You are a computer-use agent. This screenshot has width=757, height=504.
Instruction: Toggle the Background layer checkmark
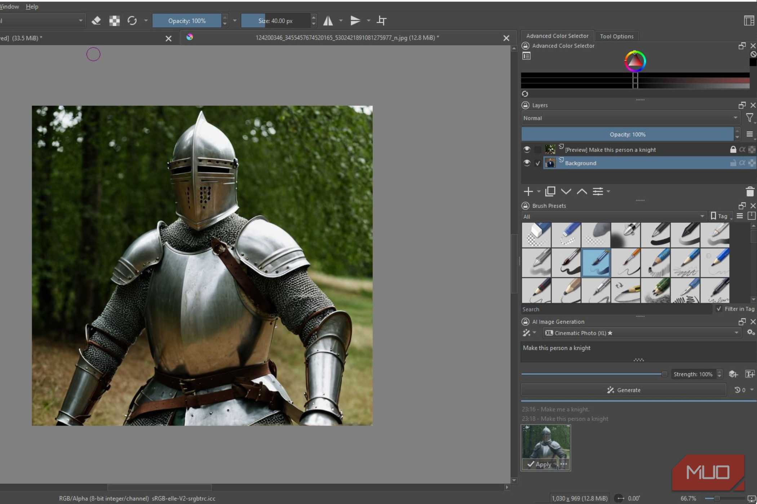coord(537,163)
